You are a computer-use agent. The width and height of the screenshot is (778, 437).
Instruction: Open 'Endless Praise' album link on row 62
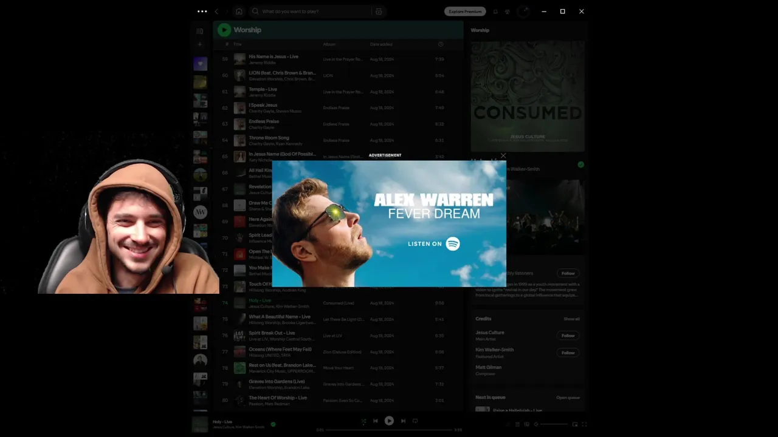coord(336,108)
